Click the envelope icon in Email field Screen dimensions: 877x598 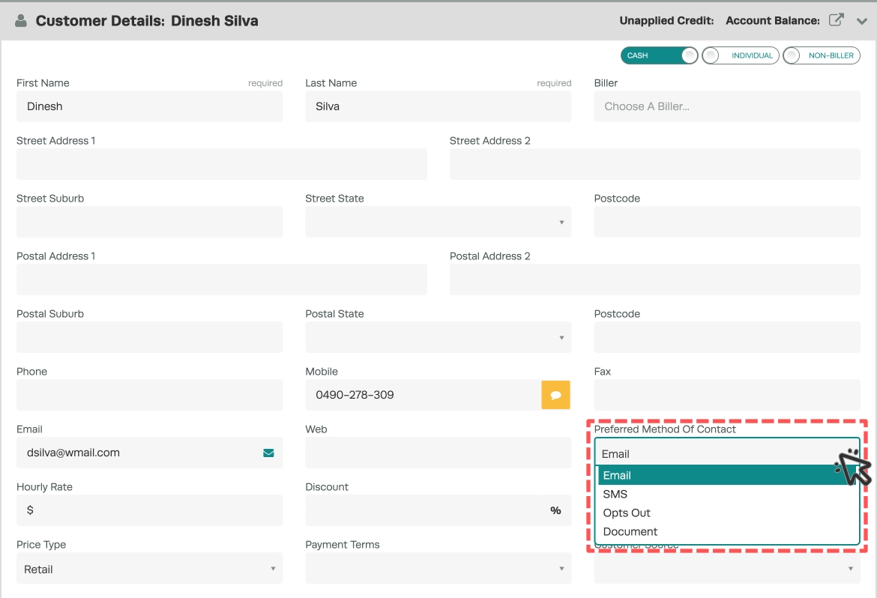(268, 453)
